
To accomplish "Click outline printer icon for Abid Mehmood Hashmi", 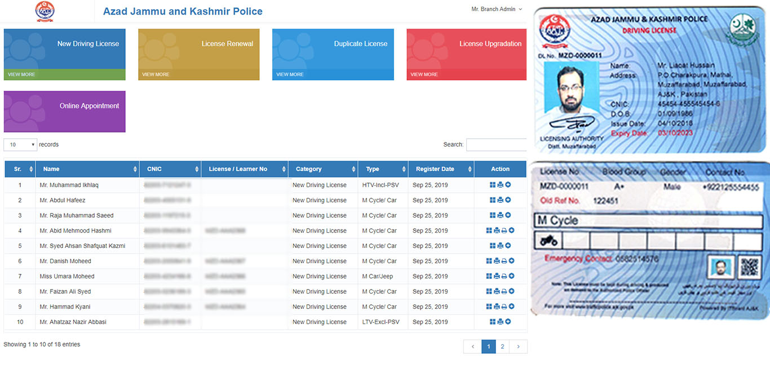I will tap(504, 230).
